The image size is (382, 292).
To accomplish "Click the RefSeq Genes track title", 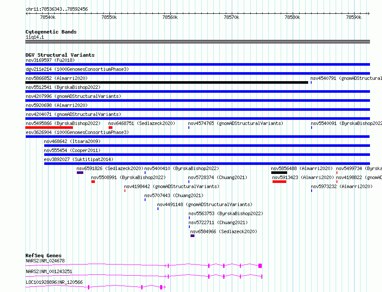I will coord(43,255).
